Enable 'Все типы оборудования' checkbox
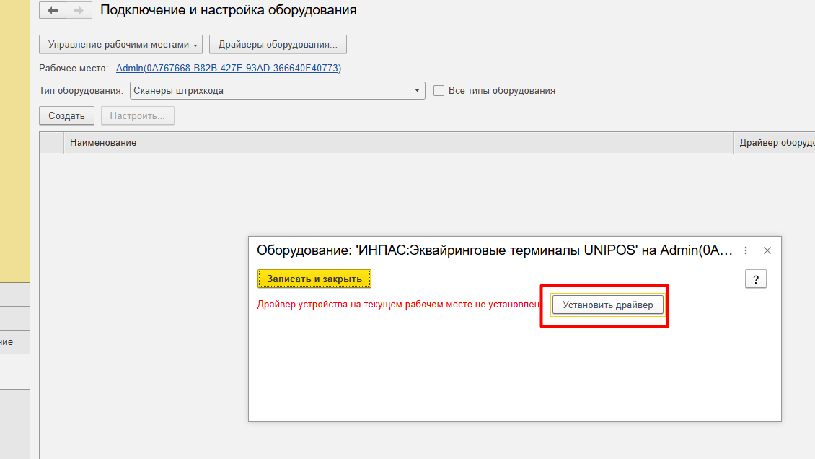Viewport: 815px width, 459px height. coord(439,91)
